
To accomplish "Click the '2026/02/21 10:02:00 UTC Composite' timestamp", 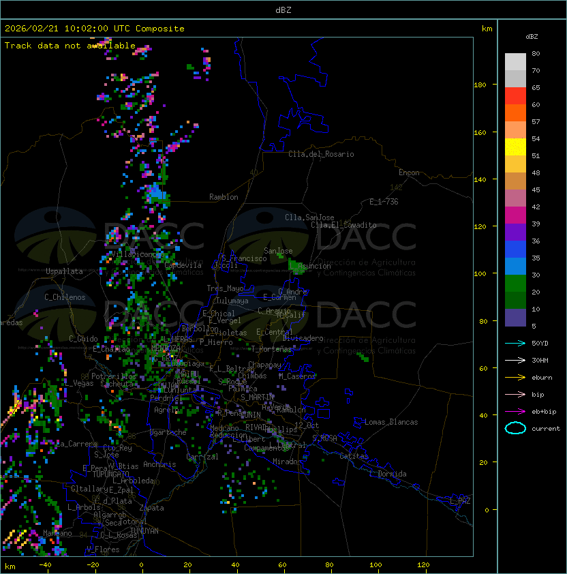I will pos(95,29).
